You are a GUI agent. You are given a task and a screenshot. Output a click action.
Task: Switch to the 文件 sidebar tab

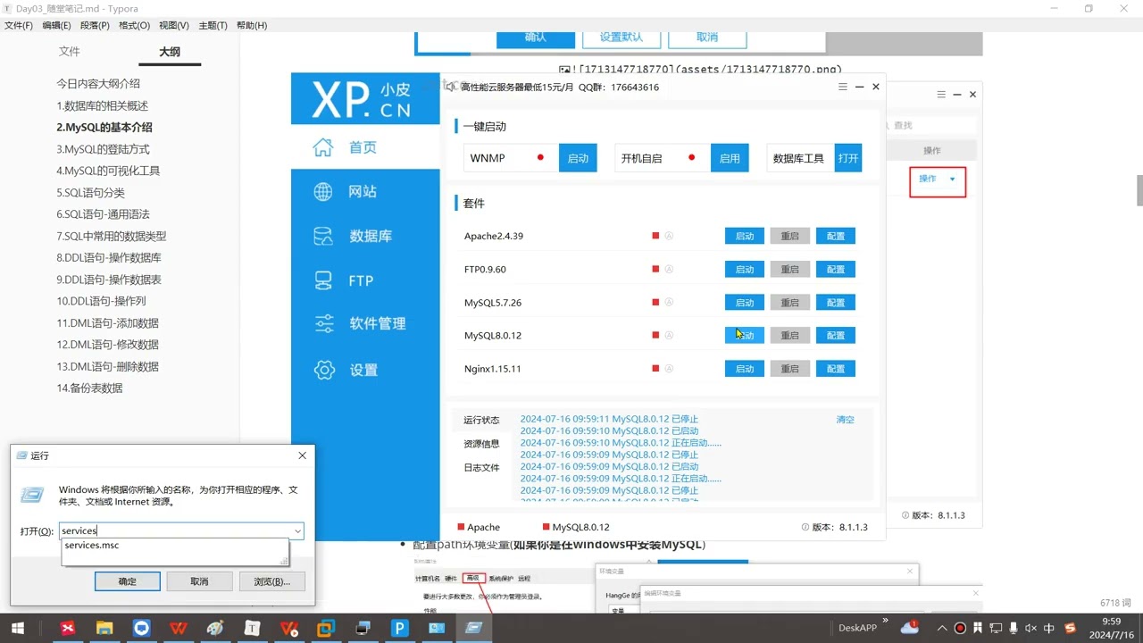70,52
